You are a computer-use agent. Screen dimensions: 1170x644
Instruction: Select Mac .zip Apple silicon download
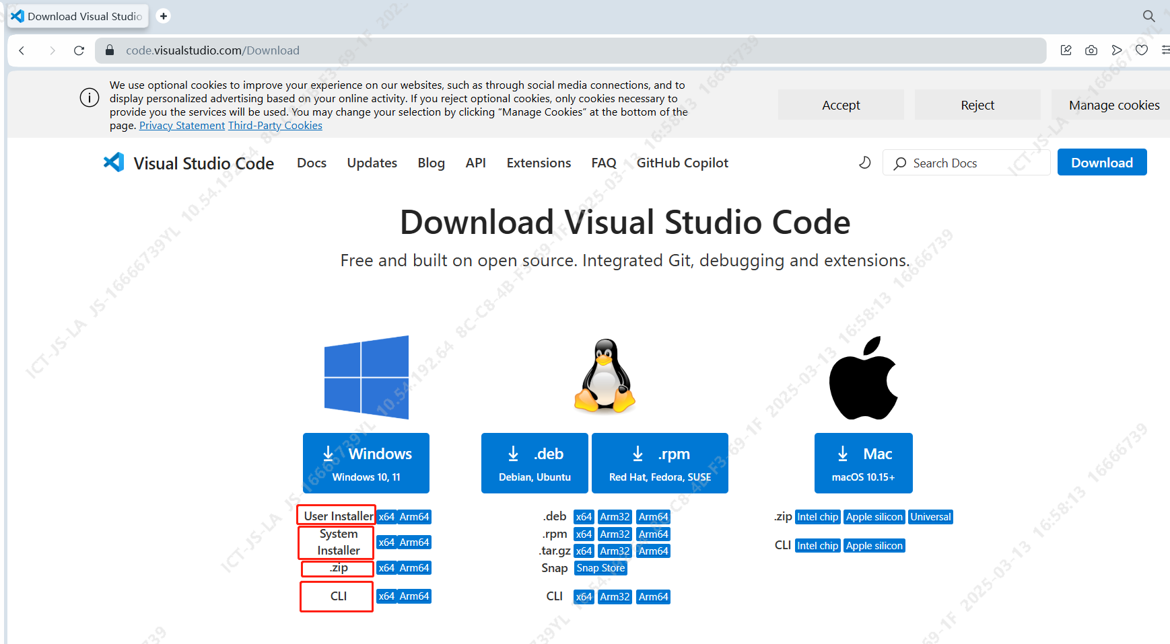[874, 517]
